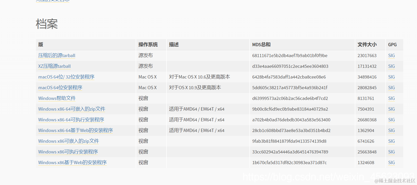
Task: Click file size 26680368
Action: click(367, 120)
